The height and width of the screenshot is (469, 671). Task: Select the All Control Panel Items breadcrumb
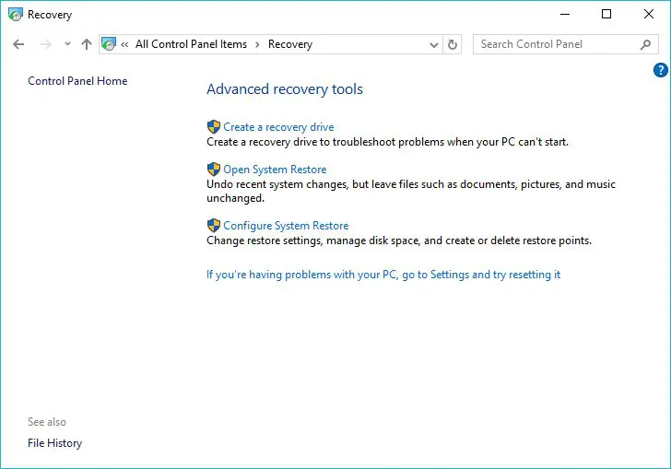pyautogui.click(x=191, y=44)
